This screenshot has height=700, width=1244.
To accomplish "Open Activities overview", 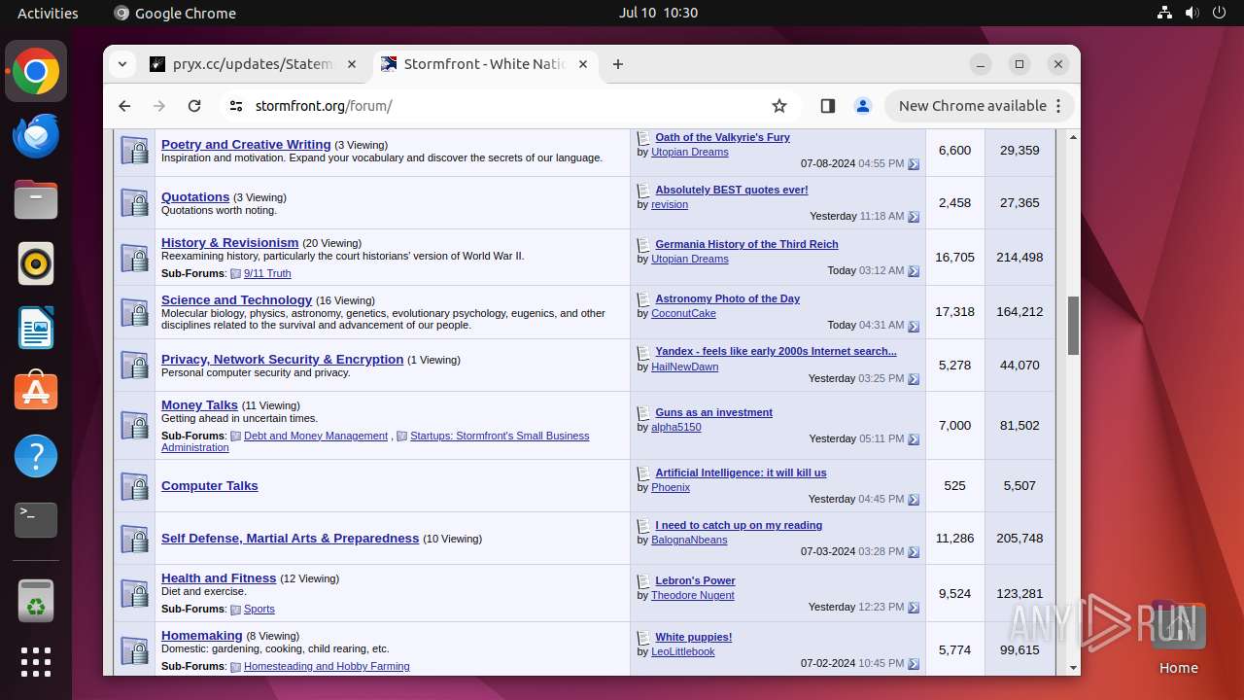I will point(48,13).
